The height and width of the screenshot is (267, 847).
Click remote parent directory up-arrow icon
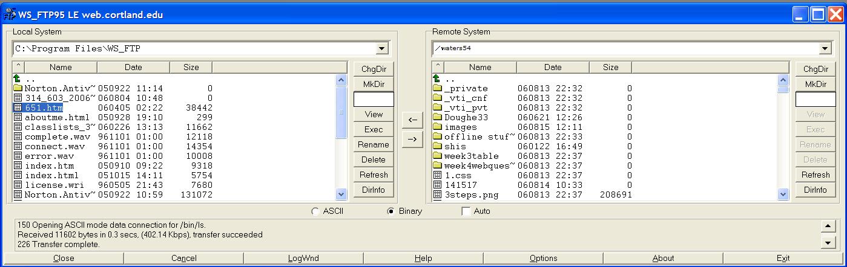tap(437, 79)
